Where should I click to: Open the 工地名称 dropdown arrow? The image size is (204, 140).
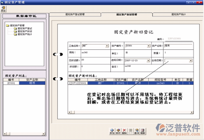(107, 46)
